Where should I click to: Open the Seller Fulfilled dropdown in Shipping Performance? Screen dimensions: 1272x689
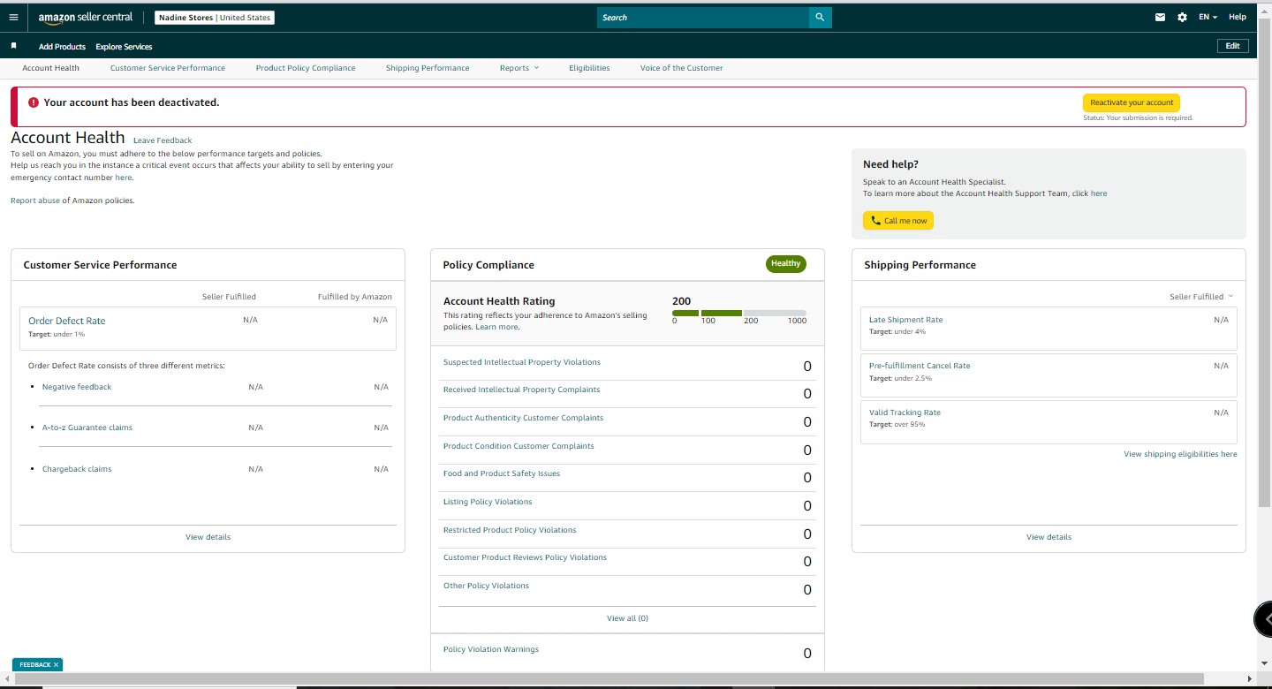tap(1201, 297)
